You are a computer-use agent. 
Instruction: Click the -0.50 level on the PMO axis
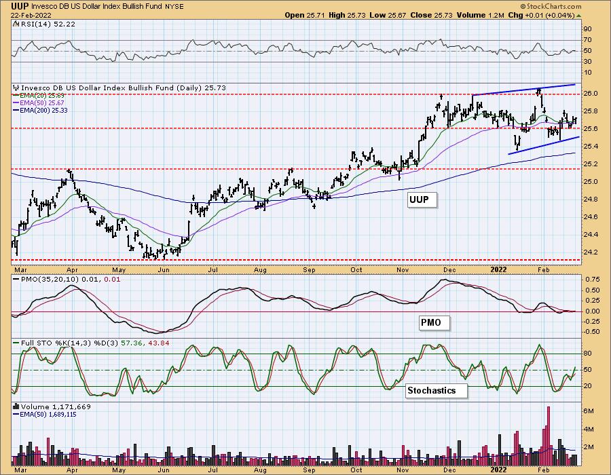tap(592, 332)
